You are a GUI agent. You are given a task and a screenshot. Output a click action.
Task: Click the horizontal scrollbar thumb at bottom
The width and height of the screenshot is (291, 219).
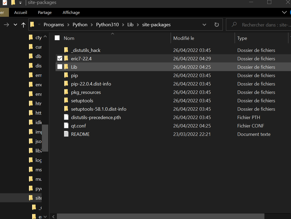[161, 216]
